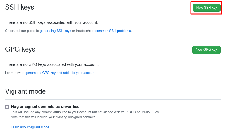This screenshot has width=229, height=134.
Task: Click the 'or troubleshoot' text
Action: 83,31
